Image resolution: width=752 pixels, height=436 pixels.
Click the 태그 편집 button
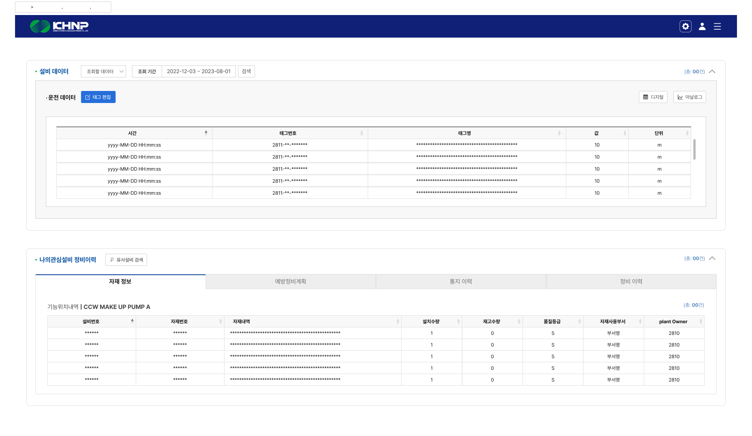[98, 97]
